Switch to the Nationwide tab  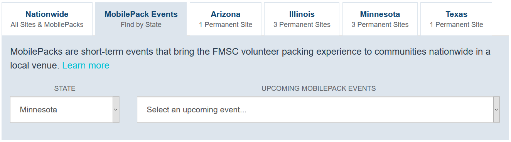coord(47,19)
